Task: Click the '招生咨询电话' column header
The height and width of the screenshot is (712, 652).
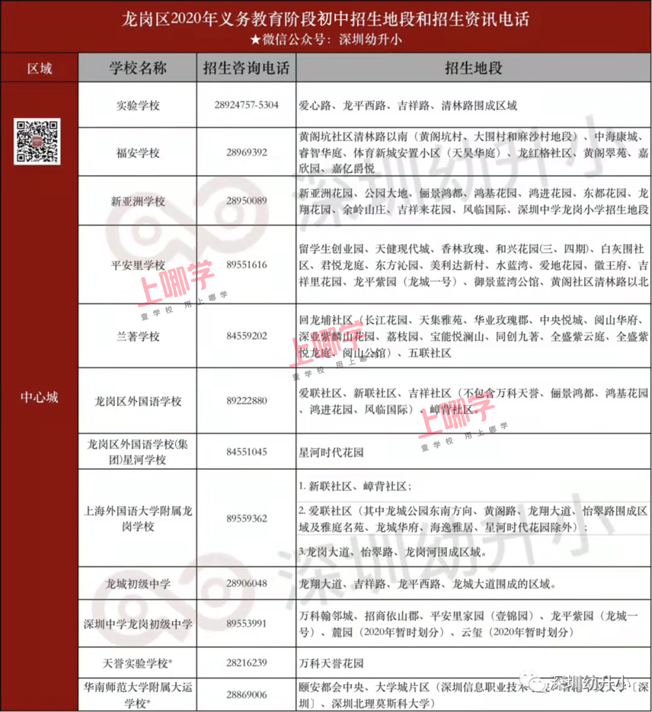Action: (x=246, y=68)
